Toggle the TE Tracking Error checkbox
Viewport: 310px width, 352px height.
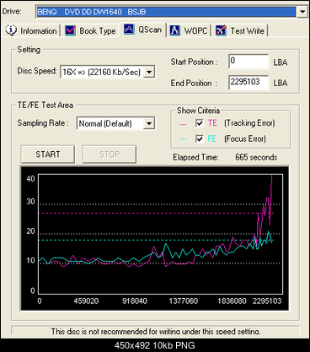[x=200, y=123]
